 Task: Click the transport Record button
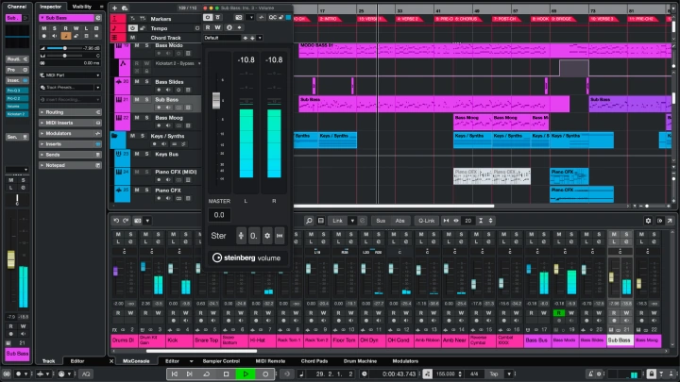pyautogui.click(x=265, y=374)
